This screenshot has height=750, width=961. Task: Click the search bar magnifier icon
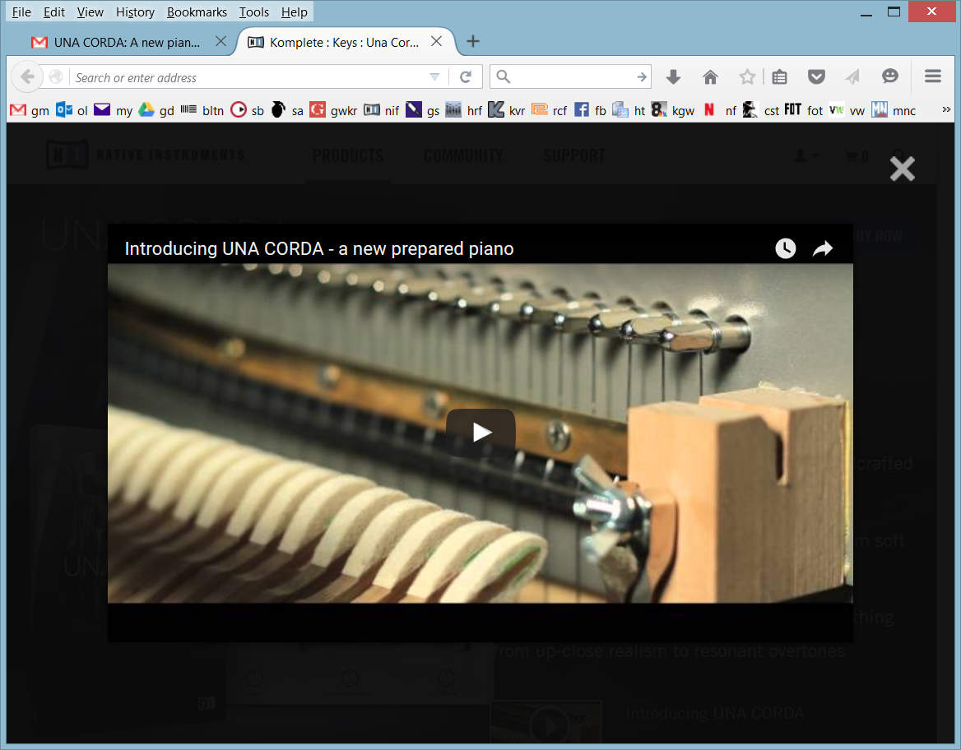(504, 76)
